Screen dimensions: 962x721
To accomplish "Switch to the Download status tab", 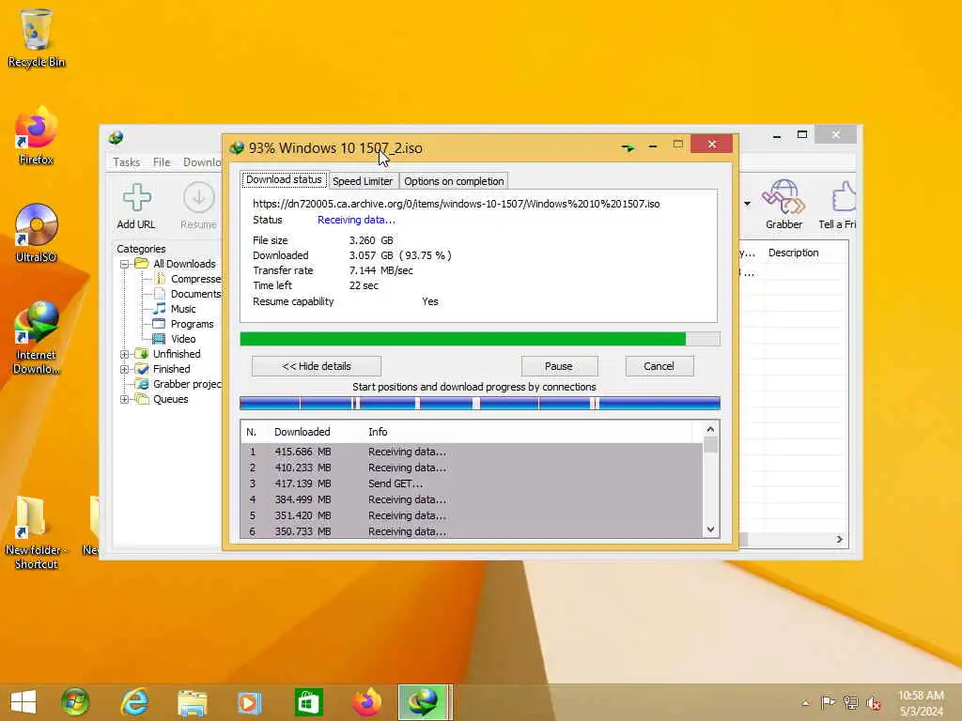I will click(284, 179).
